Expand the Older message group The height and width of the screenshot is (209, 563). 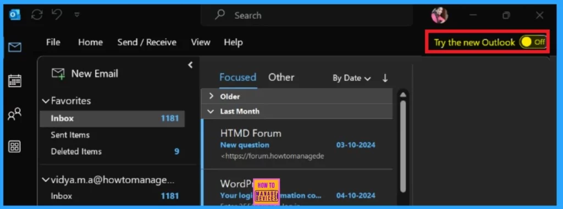click(x=211, y=96)
